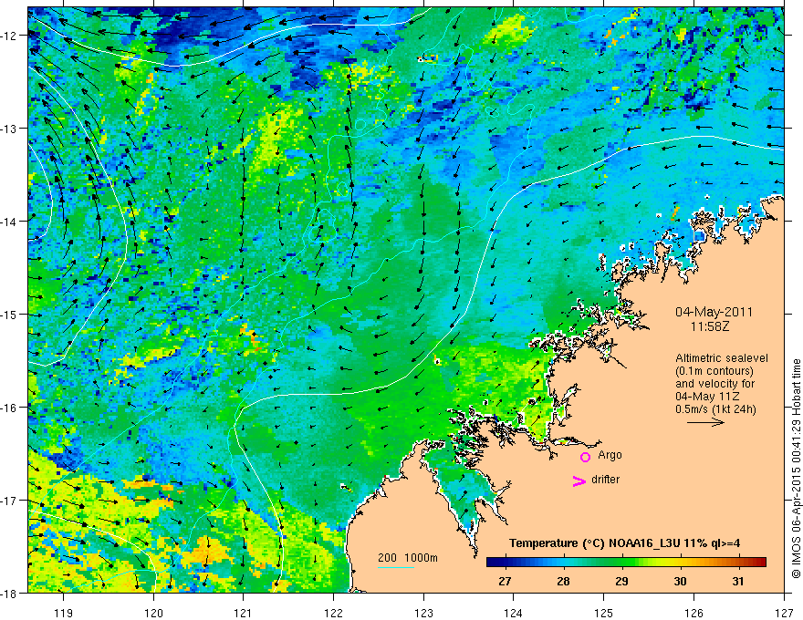Click latitude axis label '-12'
803x620 pixels.
coord(10,36)
